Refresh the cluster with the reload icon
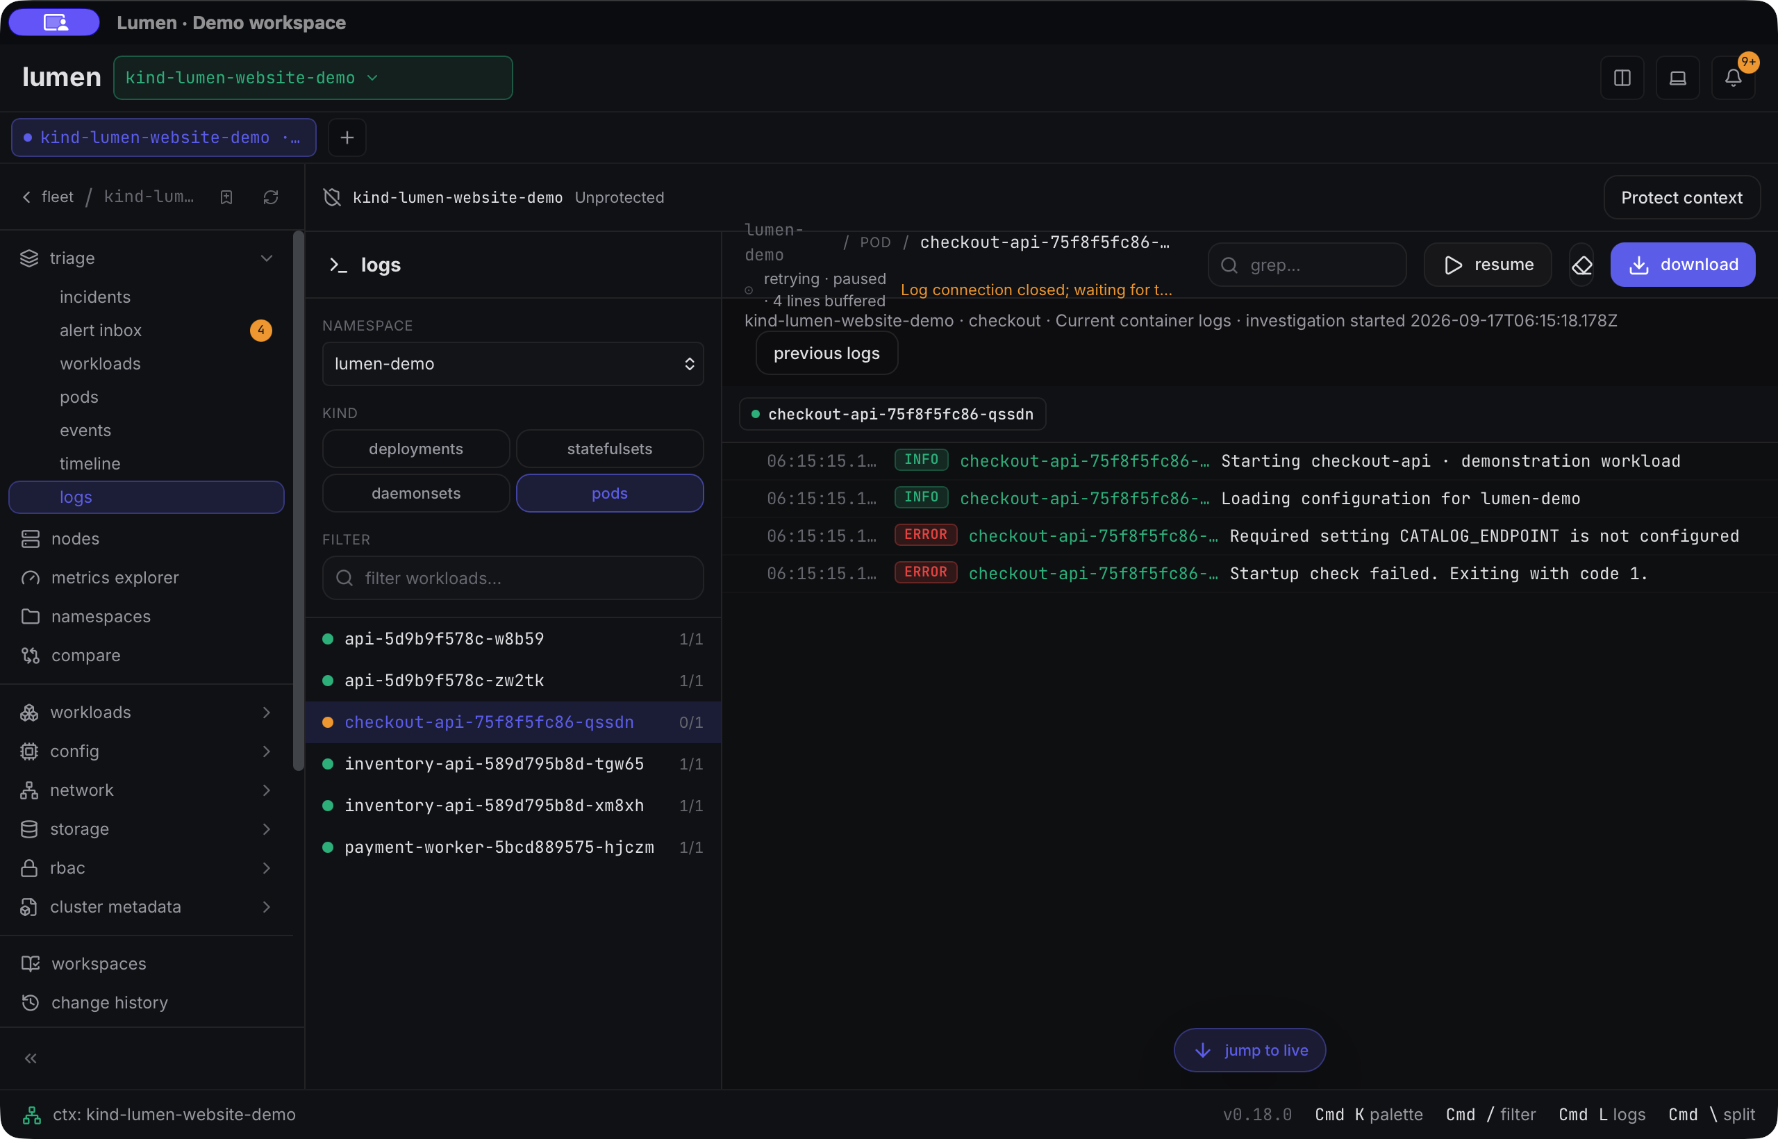 click(271, 197)
